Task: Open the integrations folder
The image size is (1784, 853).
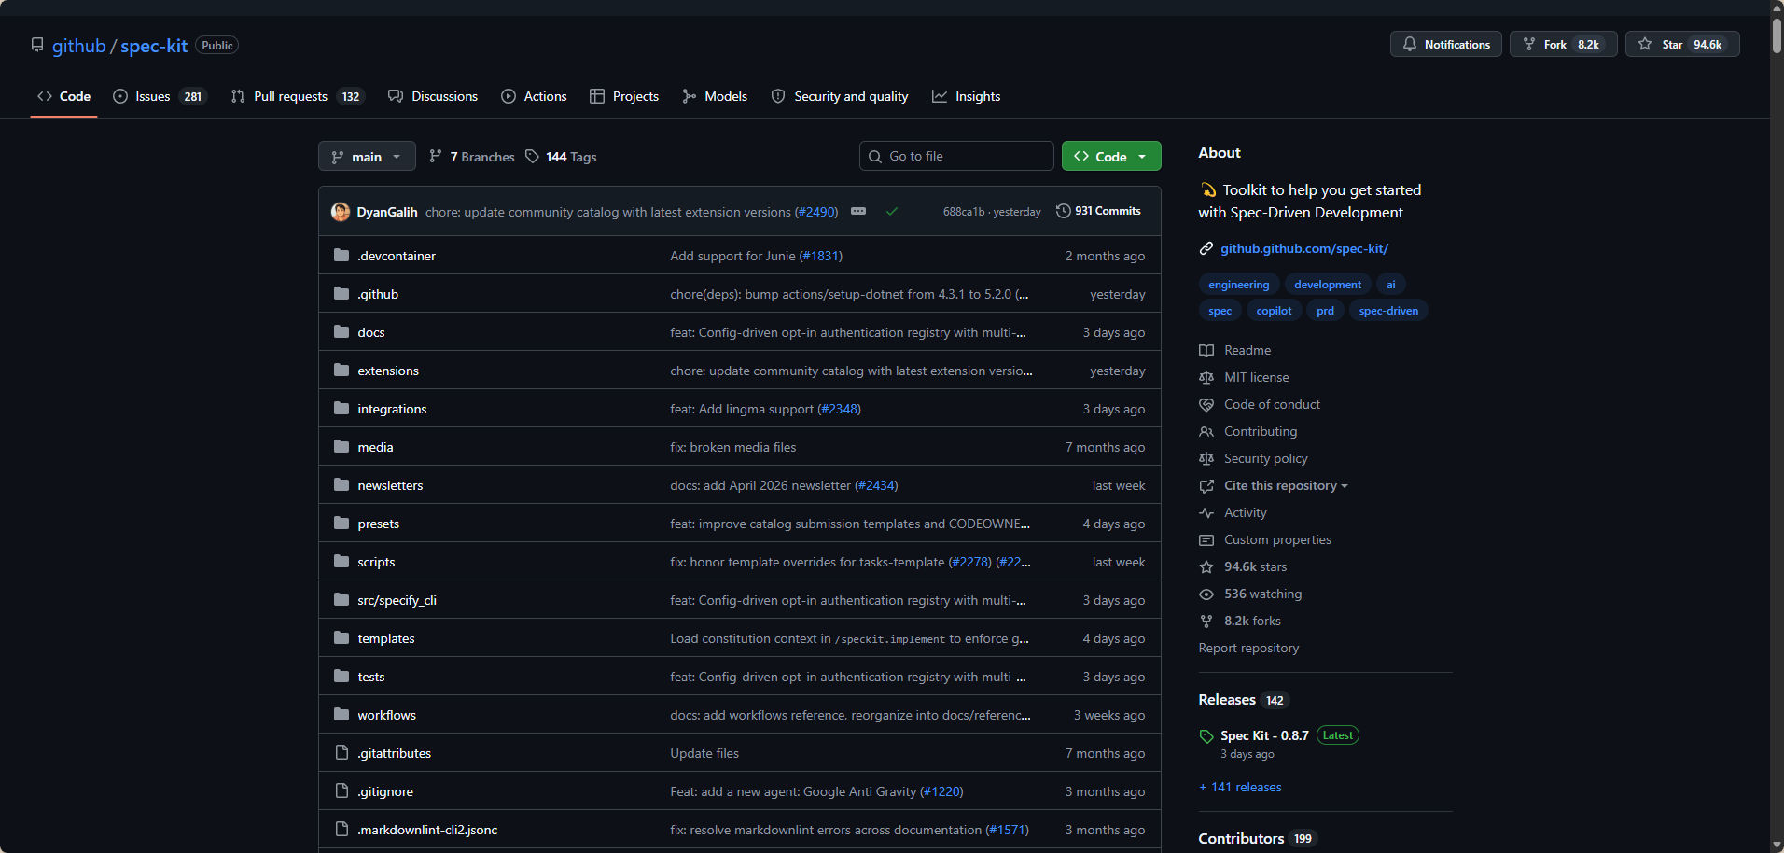Action: click(x=392, y=409)
